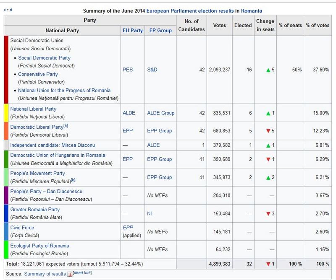This screenshot has width=336, height=280.
Task: Click the Votes column header
Action: (219, 25)
